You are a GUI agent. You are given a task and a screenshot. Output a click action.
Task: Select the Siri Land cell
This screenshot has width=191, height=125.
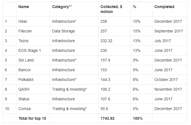tap(27, 60)
